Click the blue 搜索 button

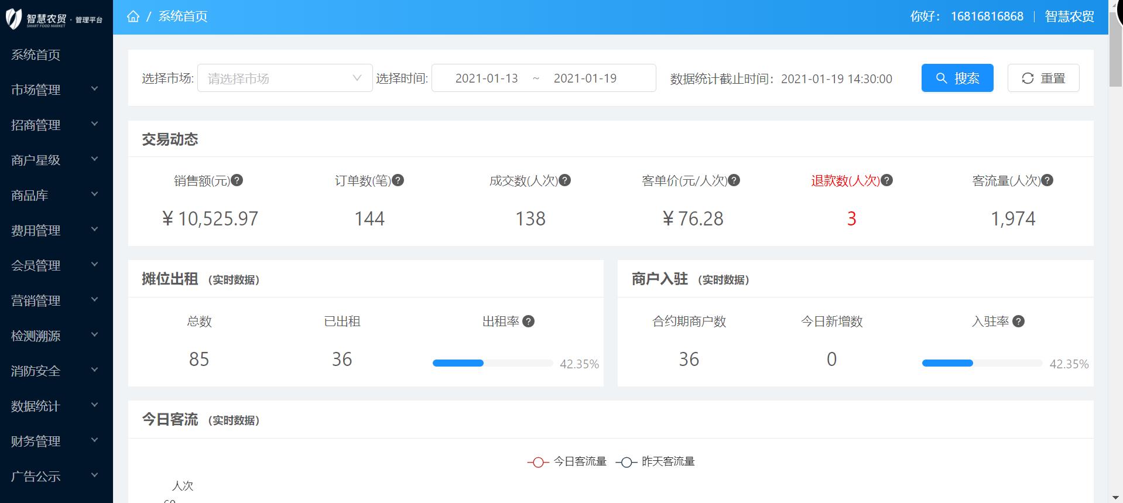point(957,78)
